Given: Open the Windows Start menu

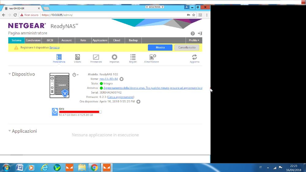Looking at the screenshot, I should click(6, 167).
